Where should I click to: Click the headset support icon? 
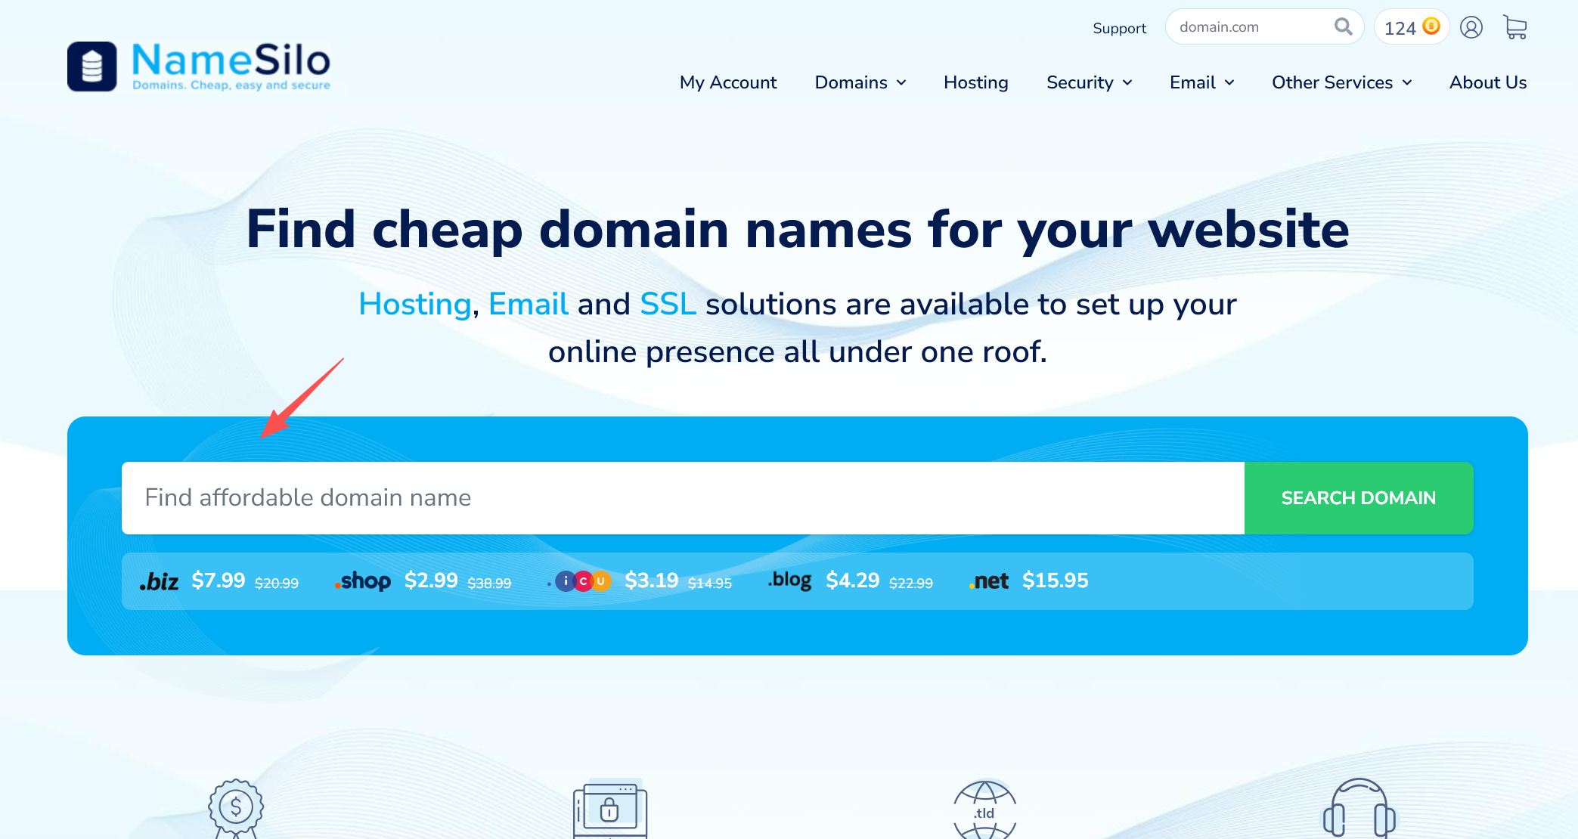pos(1358,810)
